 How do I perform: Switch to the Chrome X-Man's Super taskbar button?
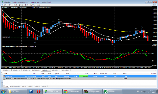(72, 91)
